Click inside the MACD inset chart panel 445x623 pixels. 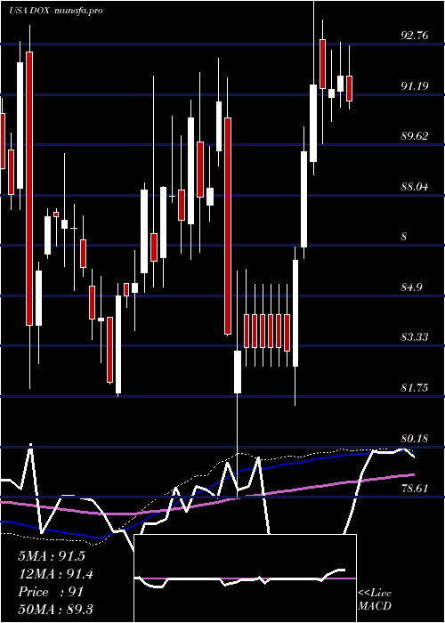245,578
